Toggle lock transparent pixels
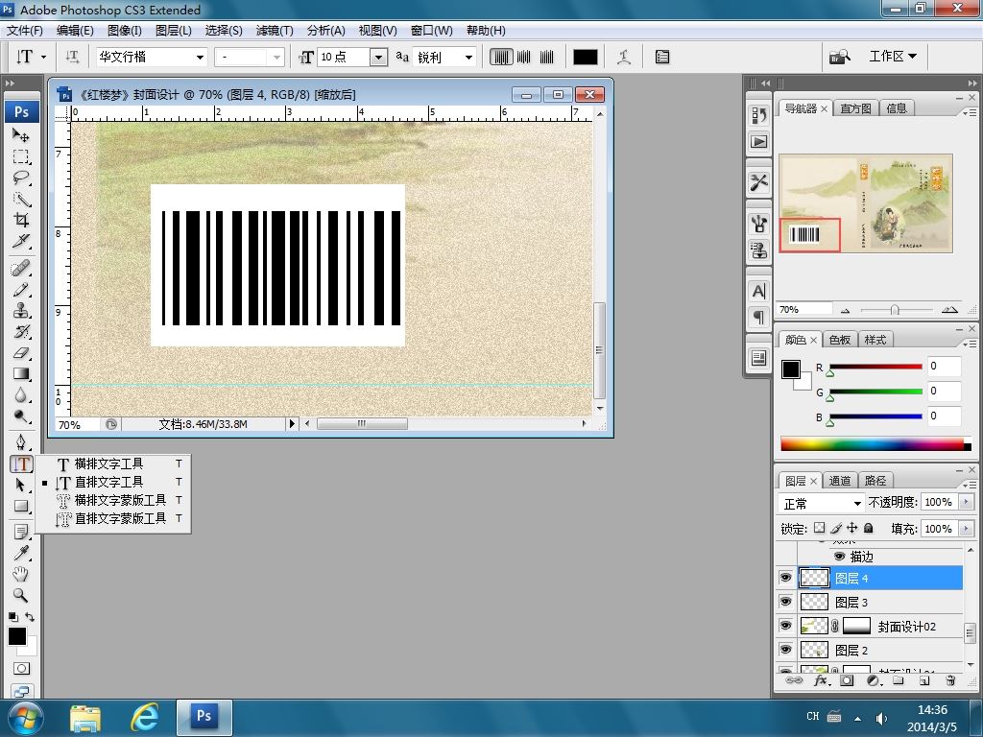983x737 pixels. click(x=820, y=528)
